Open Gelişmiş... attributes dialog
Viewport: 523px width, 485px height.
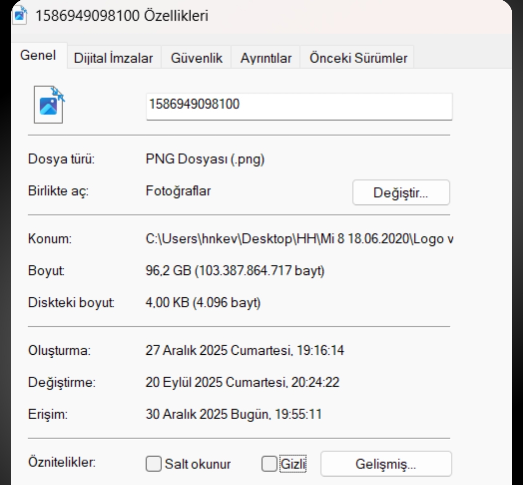(386, 464)
